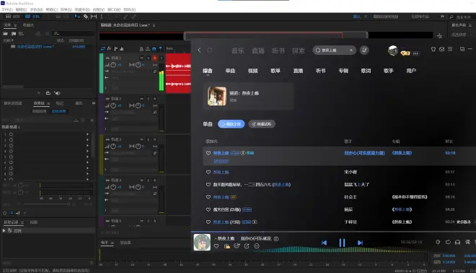Clear the music player search box

(351, 50)
